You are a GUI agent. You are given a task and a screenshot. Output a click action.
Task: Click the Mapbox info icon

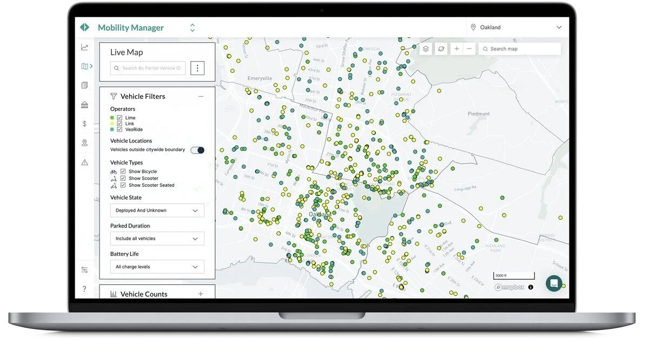tap(531, 287)
